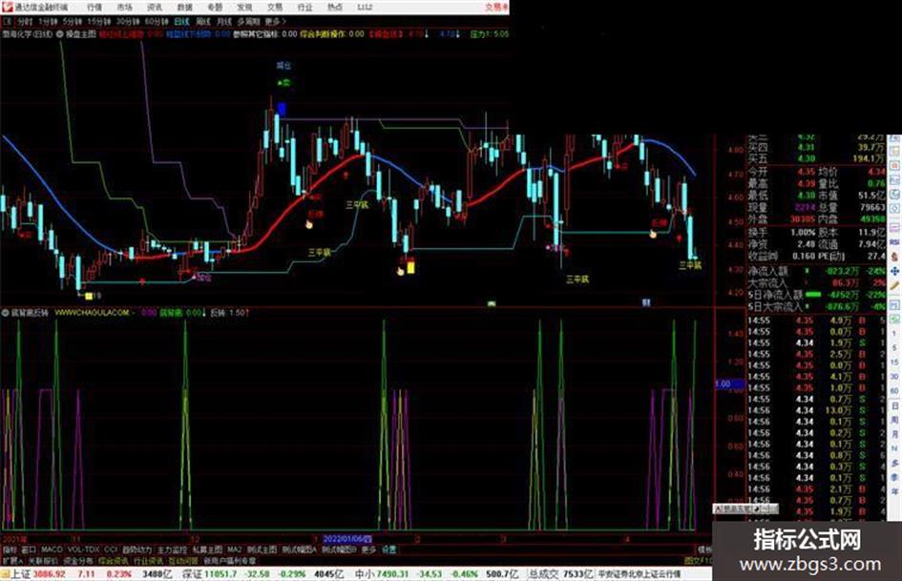The image size is (902, 581).
Task: Click 设置 in the indicator tab row
Action: tap(388, 550)
